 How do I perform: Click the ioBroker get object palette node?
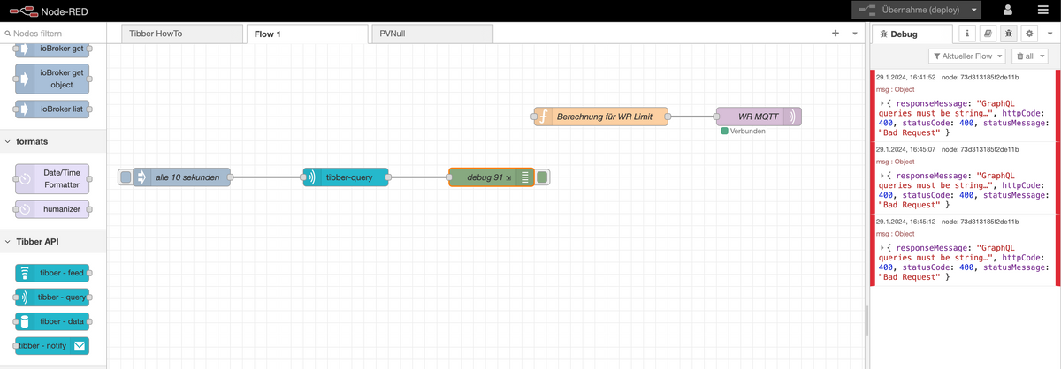(x=53, y=79)
